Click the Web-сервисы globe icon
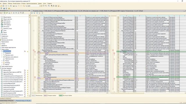This screenshot has width=186, height=104. (x=2, y=23)
